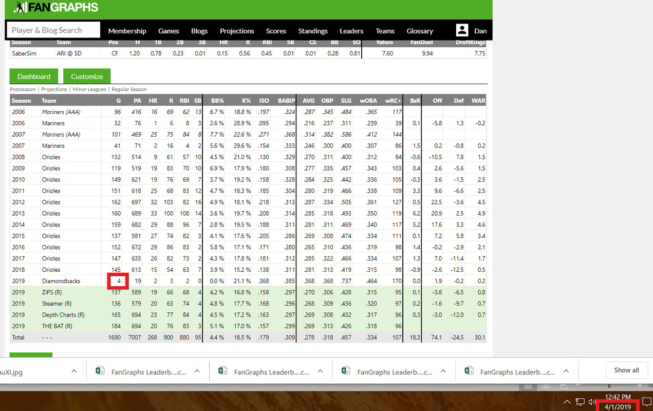Open the Glossary menu
653x411 pixels.
pyautogui.click(x=420, y=31)
